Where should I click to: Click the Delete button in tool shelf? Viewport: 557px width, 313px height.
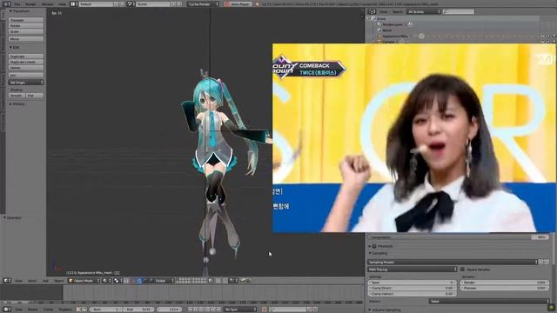coord(26,68)
